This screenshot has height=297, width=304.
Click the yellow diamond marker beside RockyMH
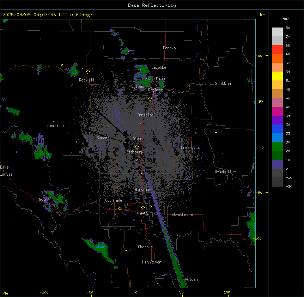[x=88, y=72]
